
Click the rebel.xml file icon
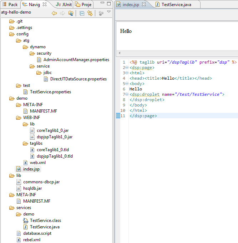[x=19, y=240]
